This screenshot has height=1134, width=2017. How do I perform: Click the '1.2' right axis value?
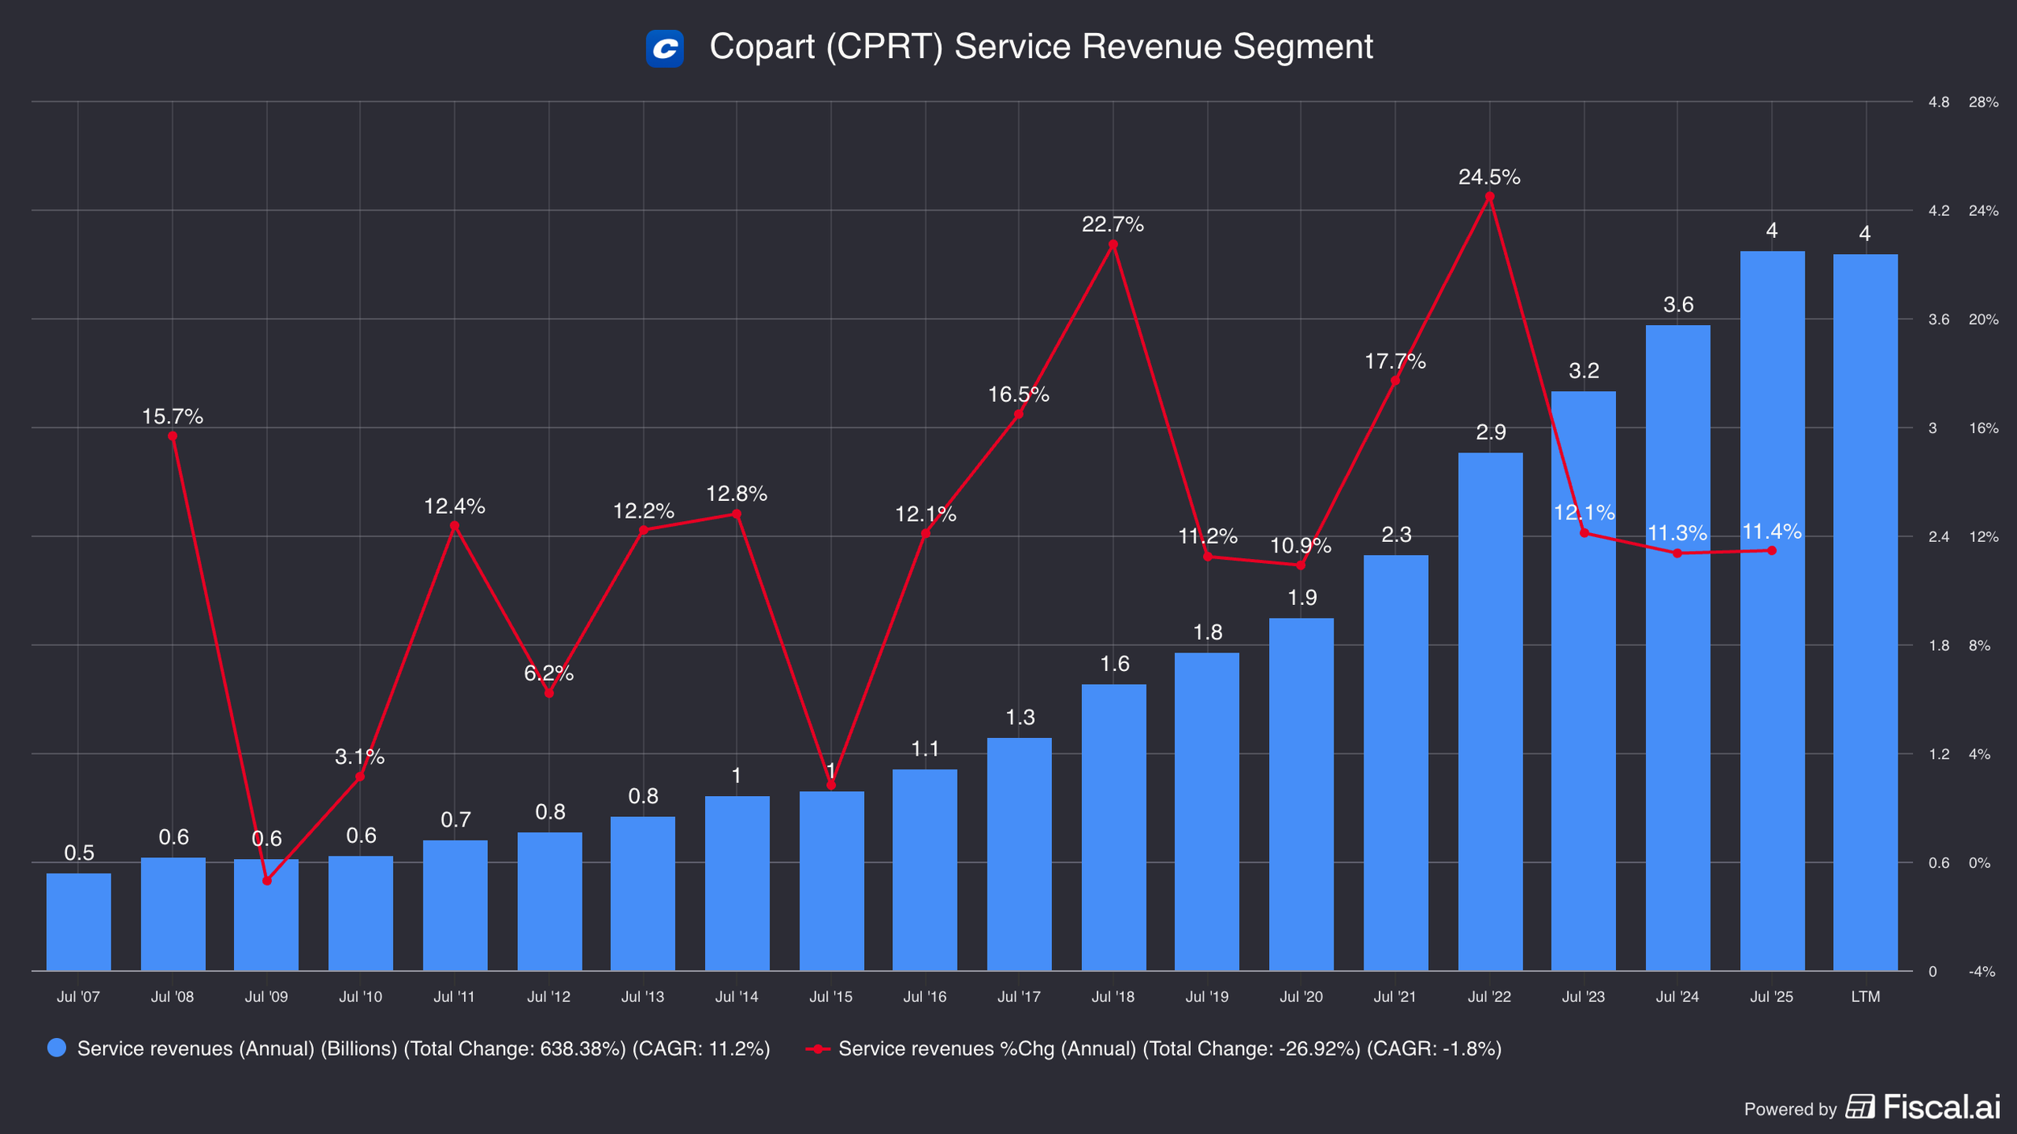coord(1939,755)
